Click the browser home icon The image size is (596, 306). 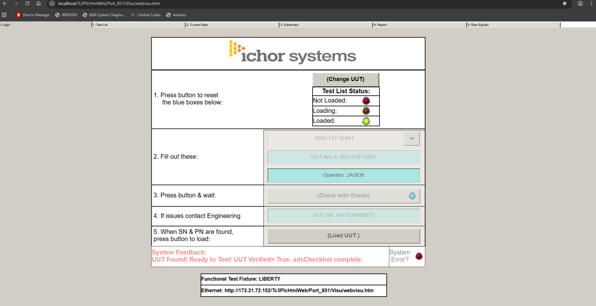[38, 3]
